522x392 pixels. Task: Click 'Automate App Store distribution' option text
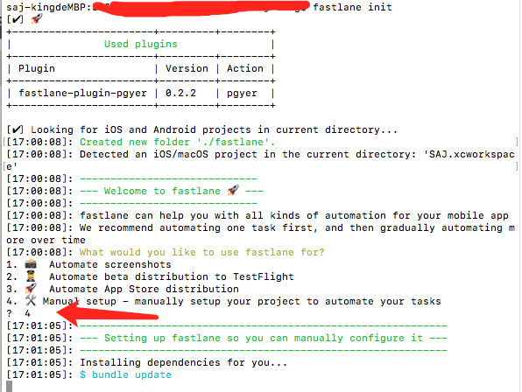pyautogui.click(x=144, y=289)
